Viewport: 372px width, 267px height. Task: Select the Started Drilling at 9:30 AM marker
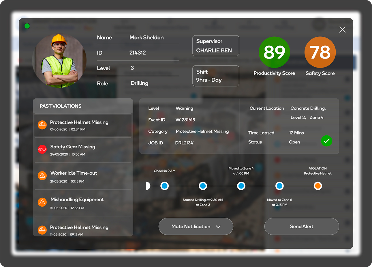tap(203, 186)
